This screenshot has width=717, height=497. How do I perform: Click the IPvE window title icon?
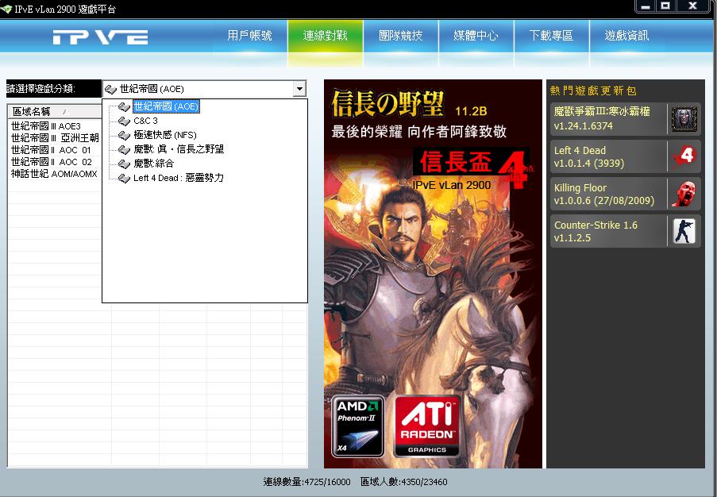(x=6, y=9)
